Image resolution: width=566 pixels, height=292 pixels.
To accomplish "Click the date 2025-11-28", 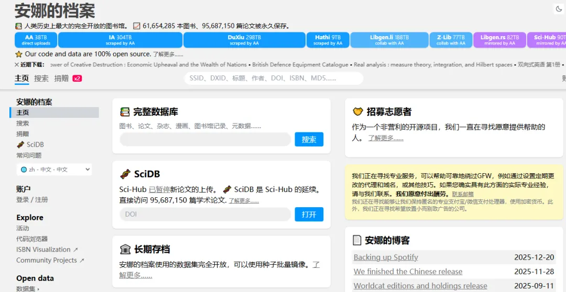I will [x=534, y=272].
